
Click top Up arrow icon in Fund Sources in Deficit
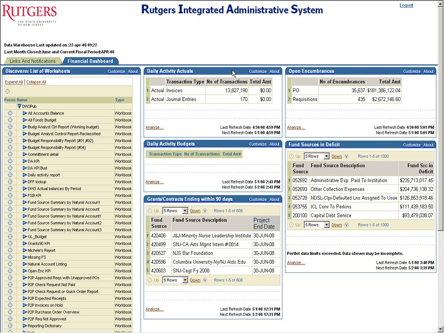point(291,156)
